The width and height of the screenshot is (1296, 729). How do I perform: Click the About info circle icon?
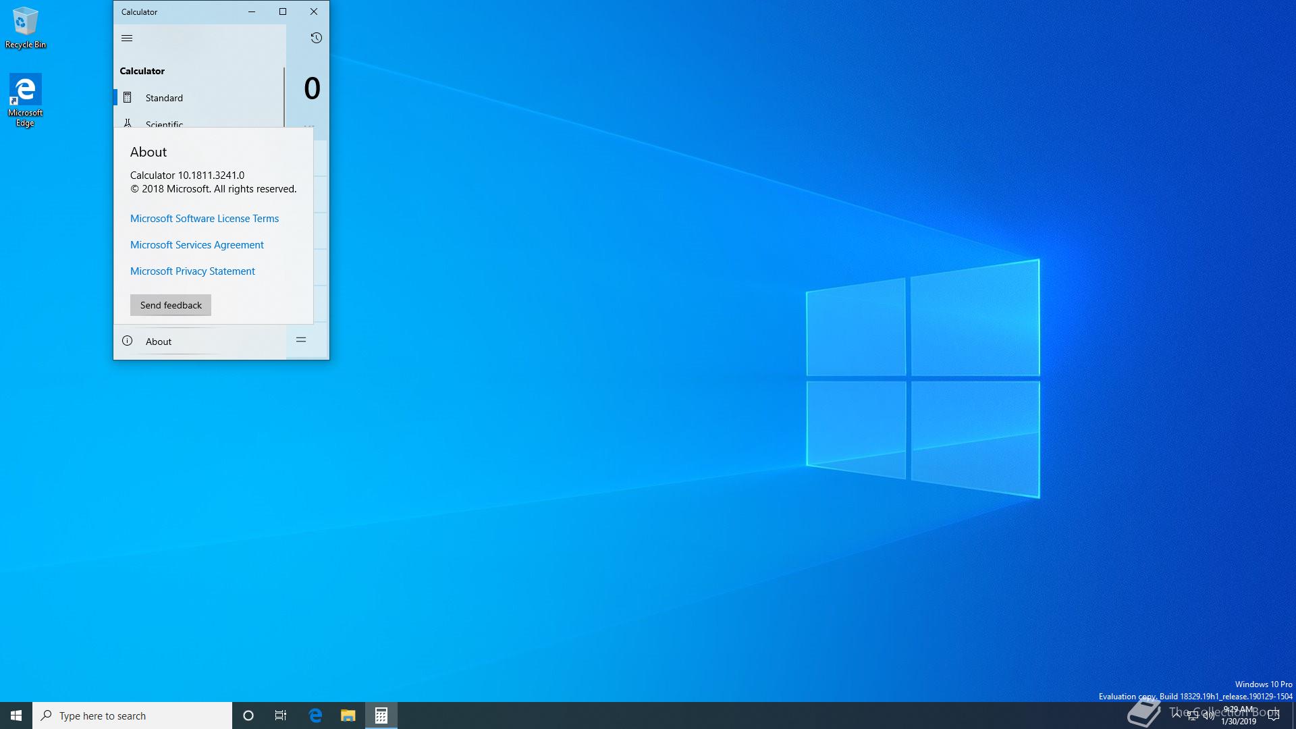(127, 341)
